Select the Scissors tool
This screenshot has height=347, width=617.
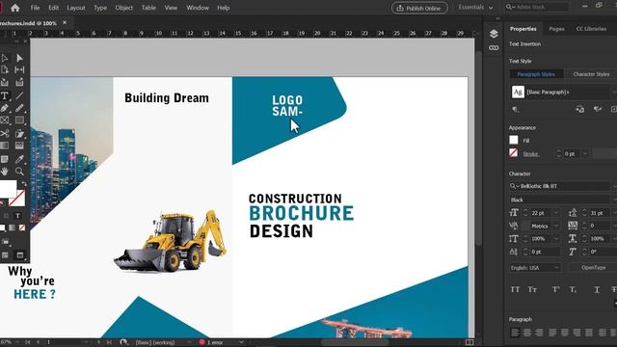pos(5,134)
